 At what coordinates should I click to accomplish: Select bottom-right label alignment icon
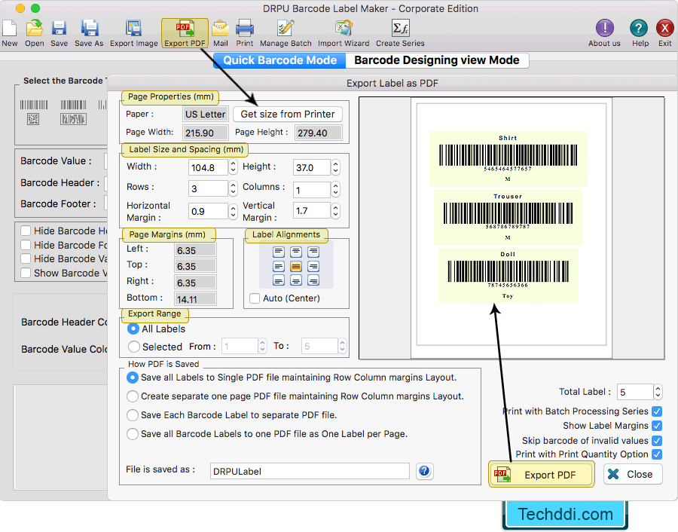pyautogui.click(x=313, y=281)
